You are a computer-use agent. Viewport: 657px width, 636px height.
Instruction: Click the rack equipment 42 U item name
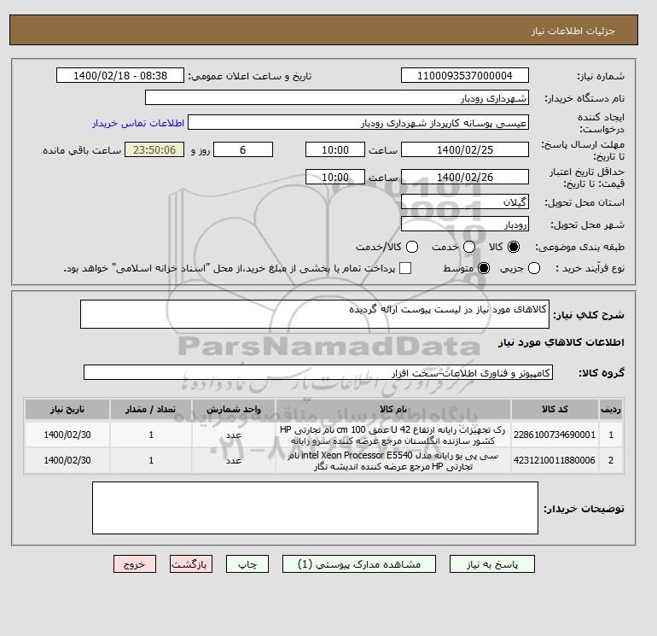393,435
